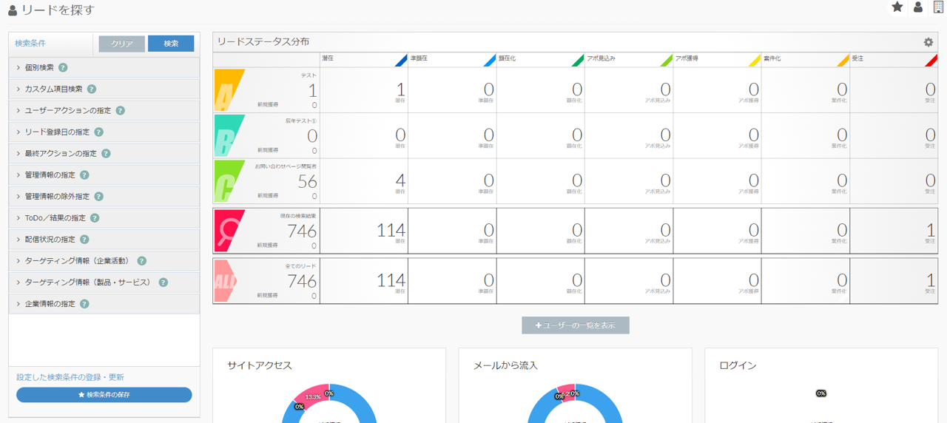Click the building company icon at top
947x423 pixels.
pos(938,7)
